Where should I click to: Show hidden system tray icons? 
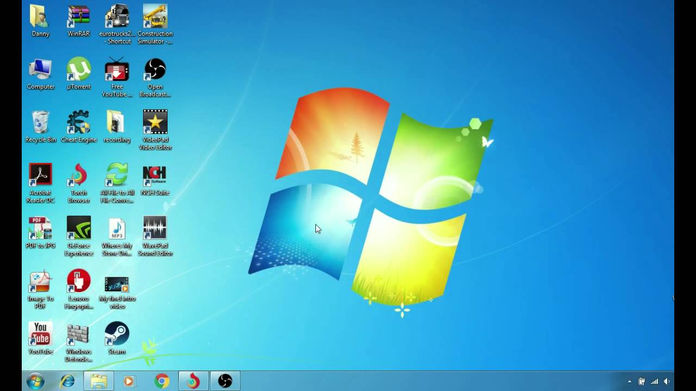630,381
